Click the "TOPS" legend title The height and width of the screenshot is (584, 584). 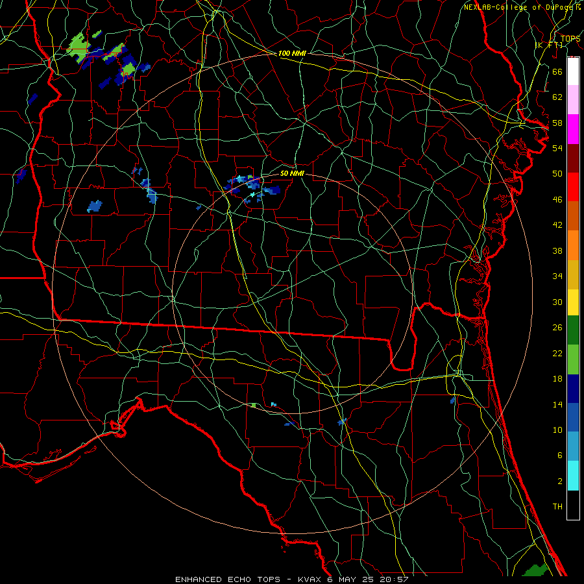click(x=570, y=39)
